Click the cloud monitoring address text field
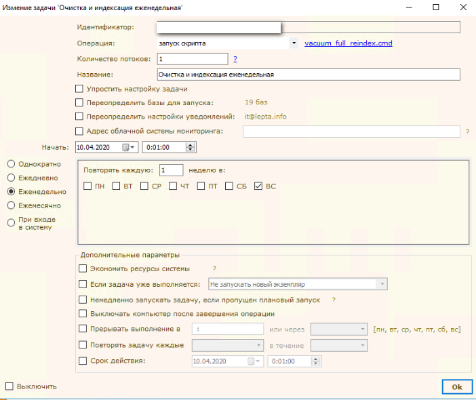 pyautogui.click(x=351, y=132)
